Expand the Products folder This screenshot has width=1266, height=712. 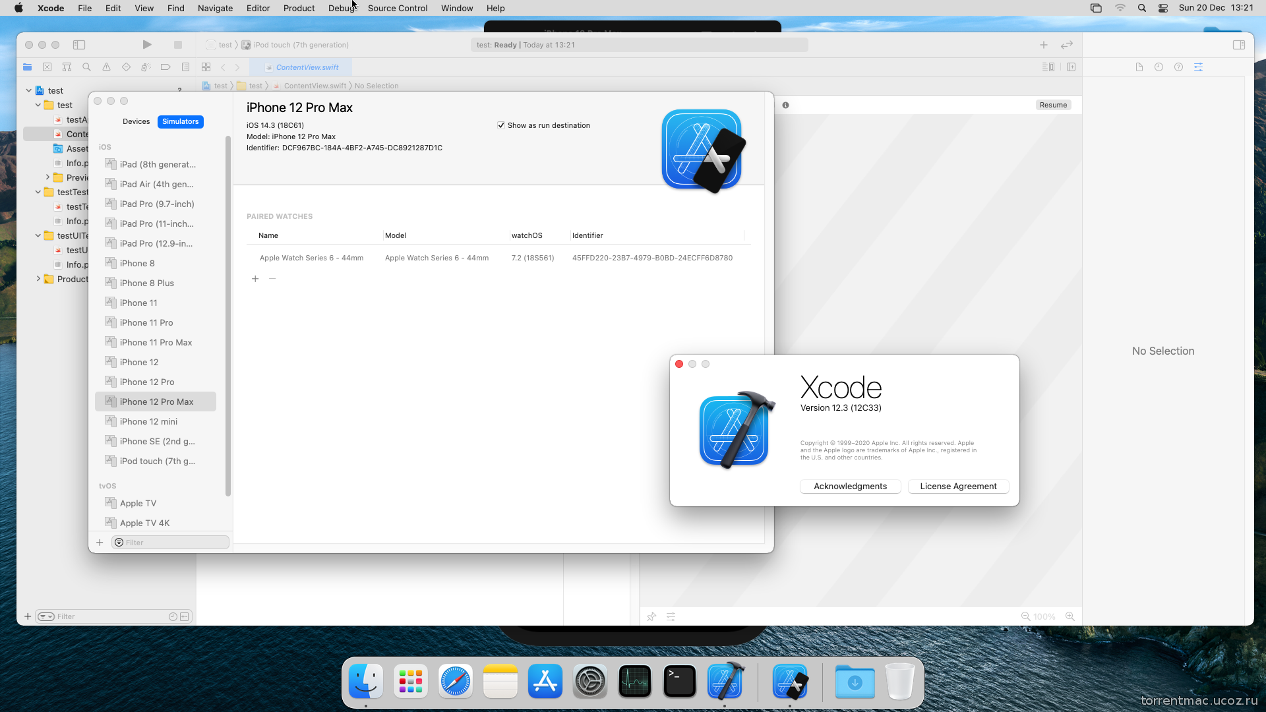[38, 279]
